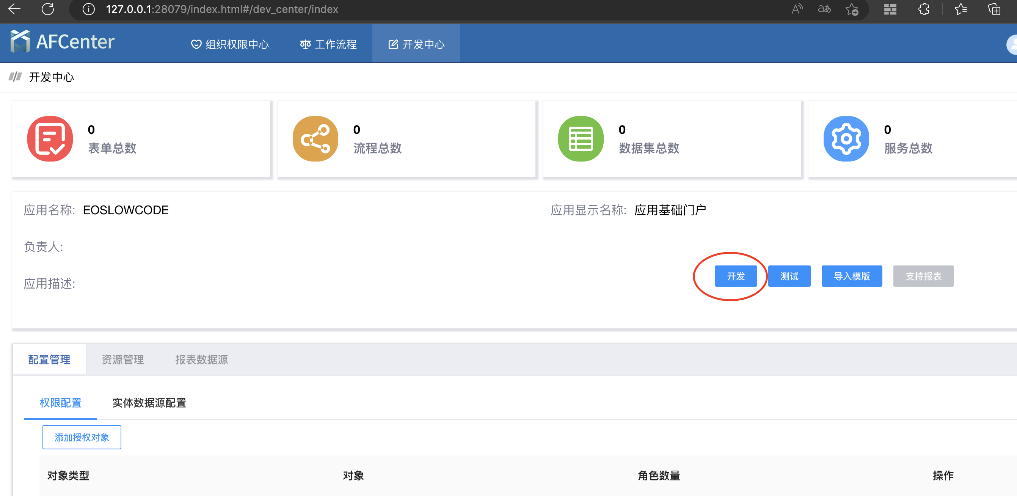
Task: Click the 开发 button
Action: click(x=736, y=276)
